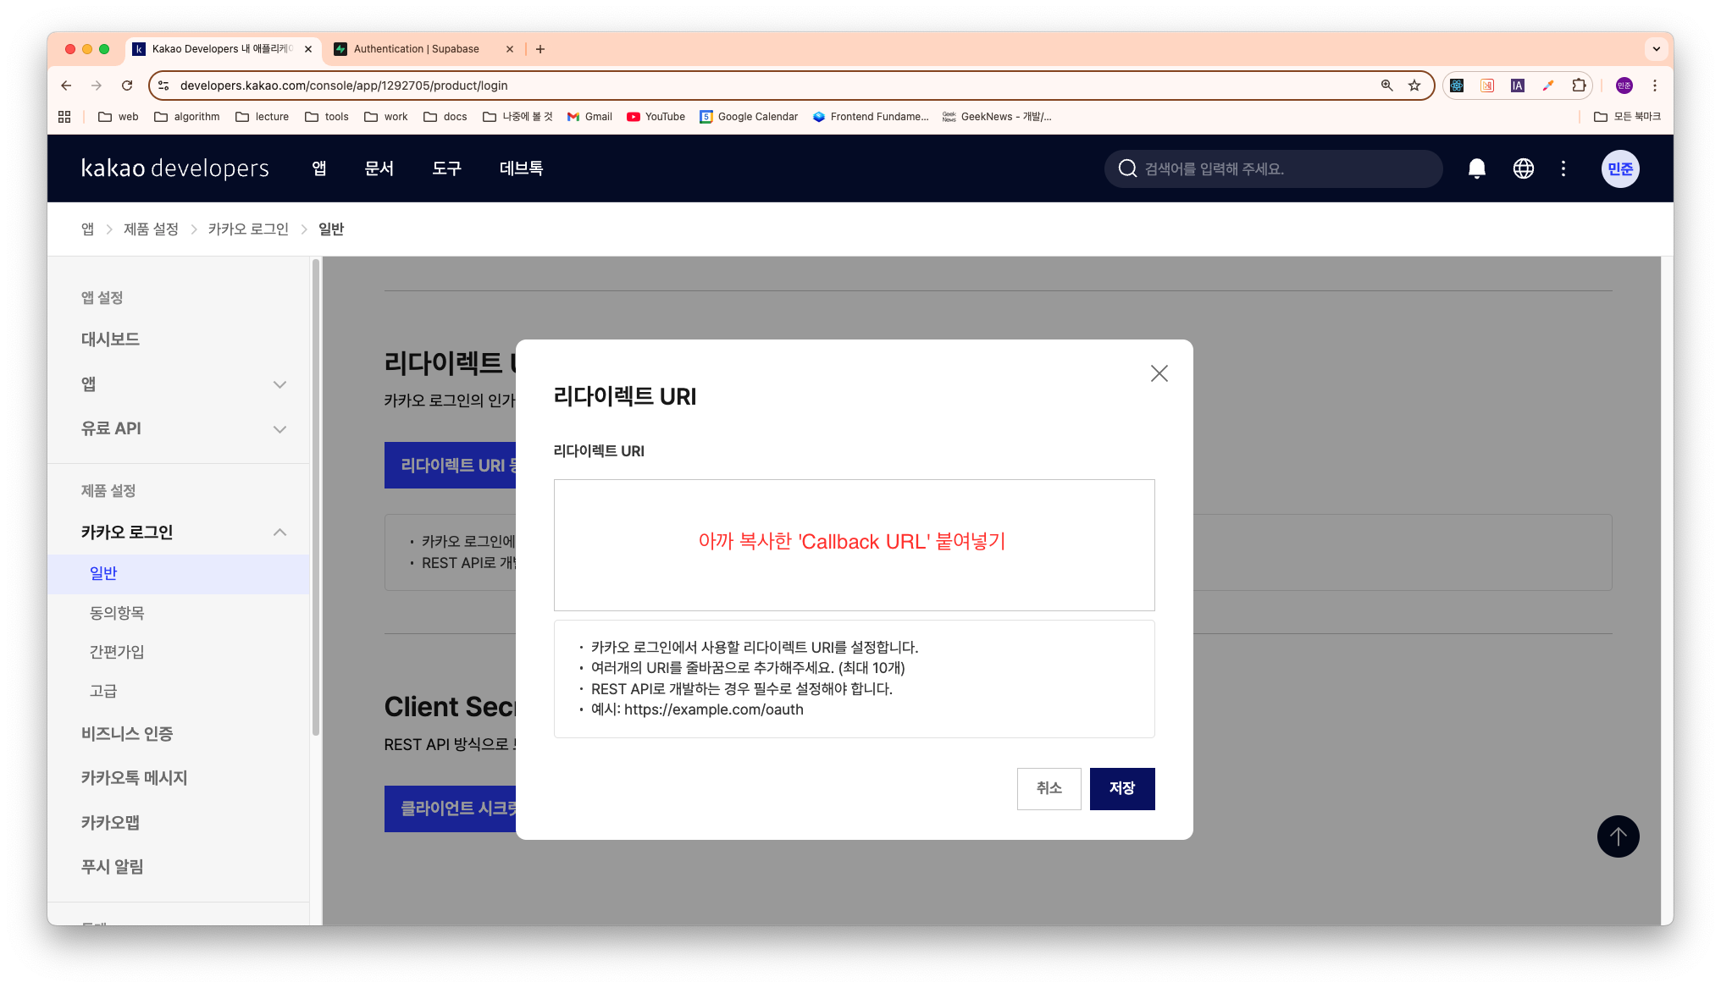Expand the 유료 API sidebar section

tap(279, 429)
